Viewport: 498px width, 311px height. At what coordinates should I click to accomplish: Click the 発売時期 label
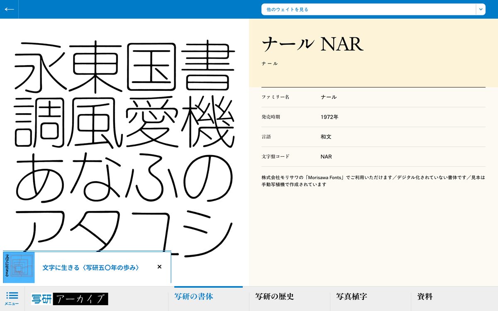click(271, 117)
